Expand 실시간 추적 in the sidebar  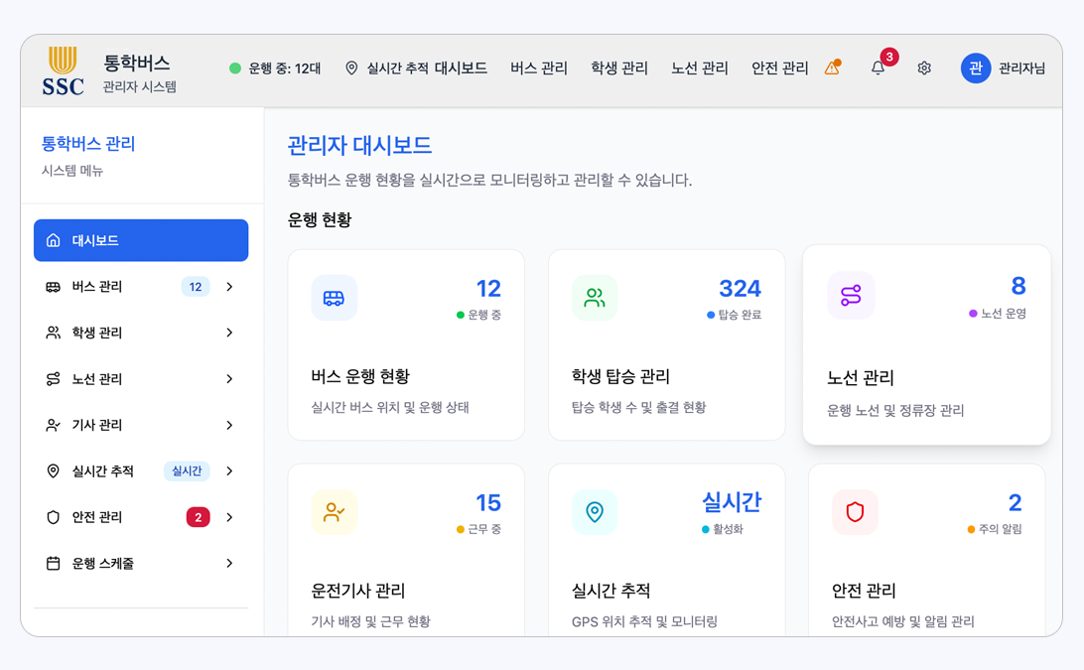(141, 470)
